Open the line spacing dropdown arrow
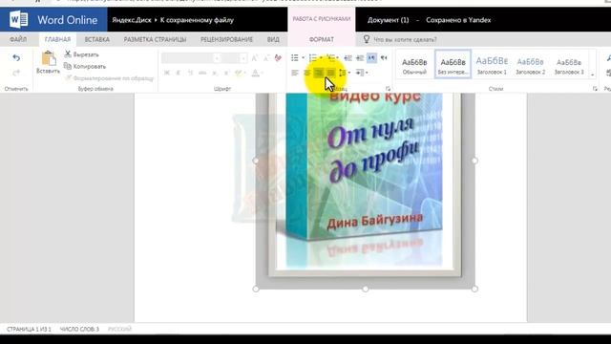This screenshot has height=344, width=611. click(x=349, y=73)
